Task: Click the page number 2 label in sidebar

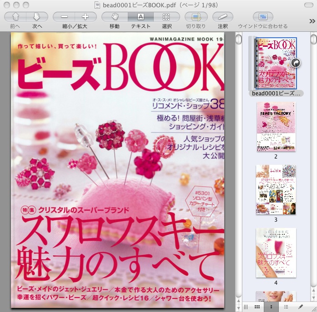Action: pos(276,156)
